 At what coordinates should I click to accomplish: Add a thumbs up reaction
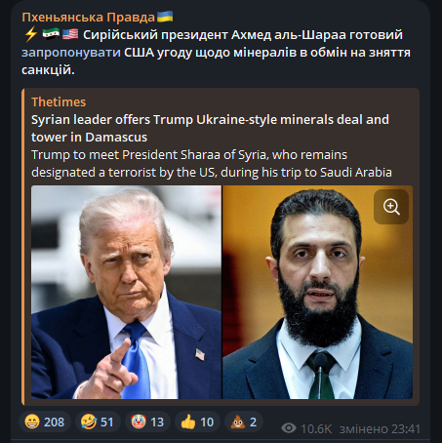pos(197,422)
